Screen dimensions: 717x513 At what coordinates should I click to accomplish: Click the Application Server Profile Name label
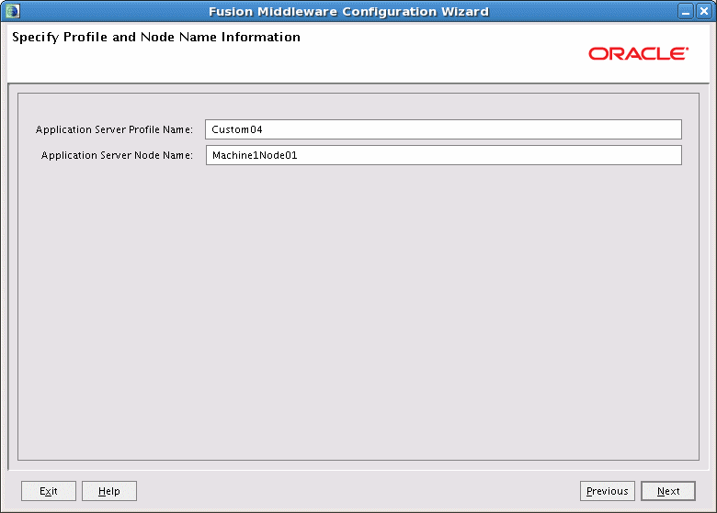click(114, 129)
